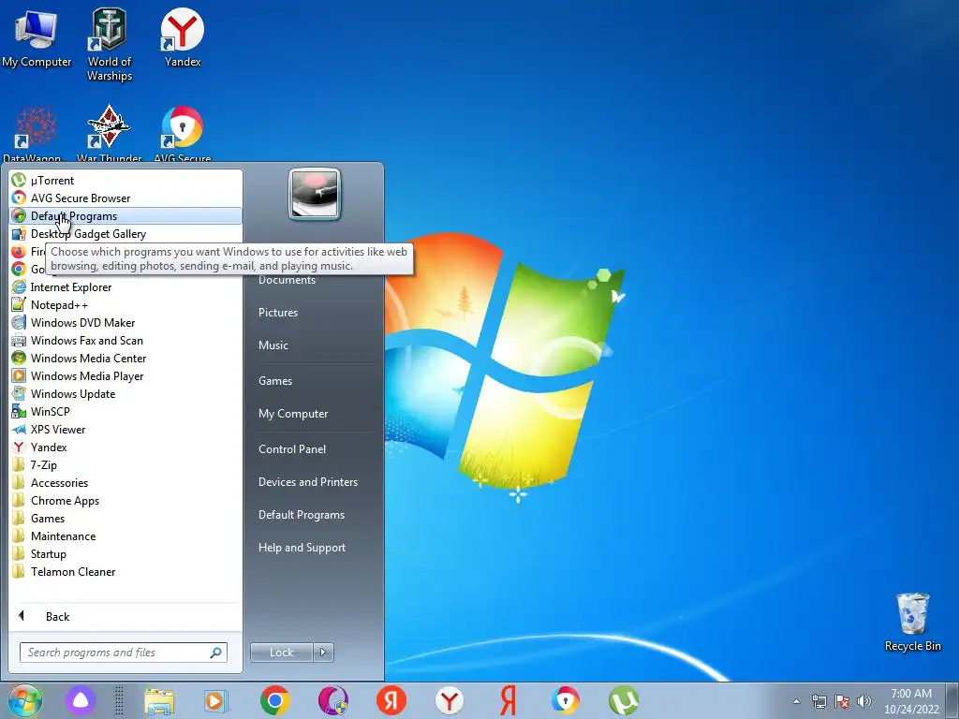Open XPS Viewer
The width and height of the screenshot is (959, 719).
pos(125,429)
